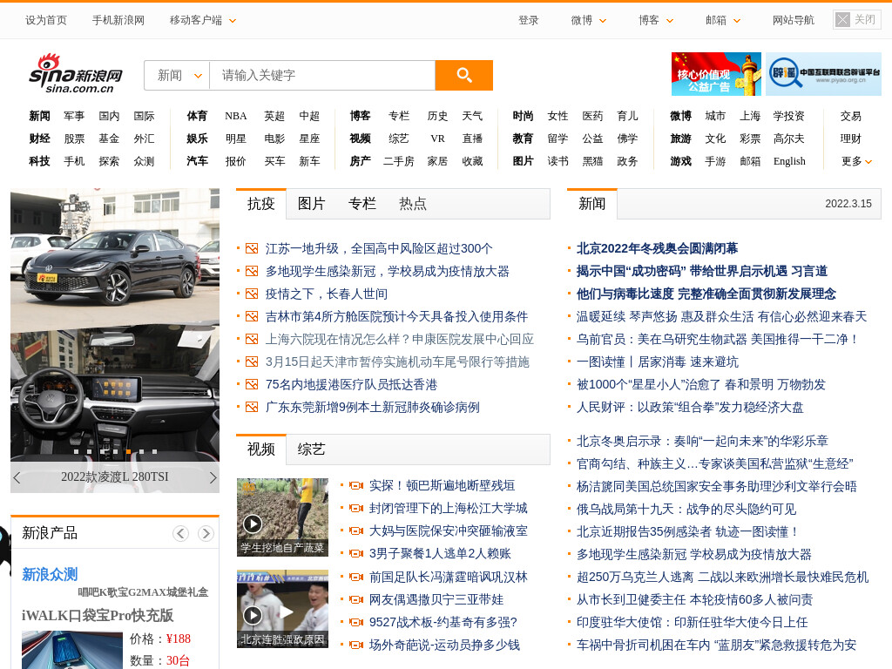
Task: Click image icon beside 江苏一地升级 headline
Action: click(252, 248)
